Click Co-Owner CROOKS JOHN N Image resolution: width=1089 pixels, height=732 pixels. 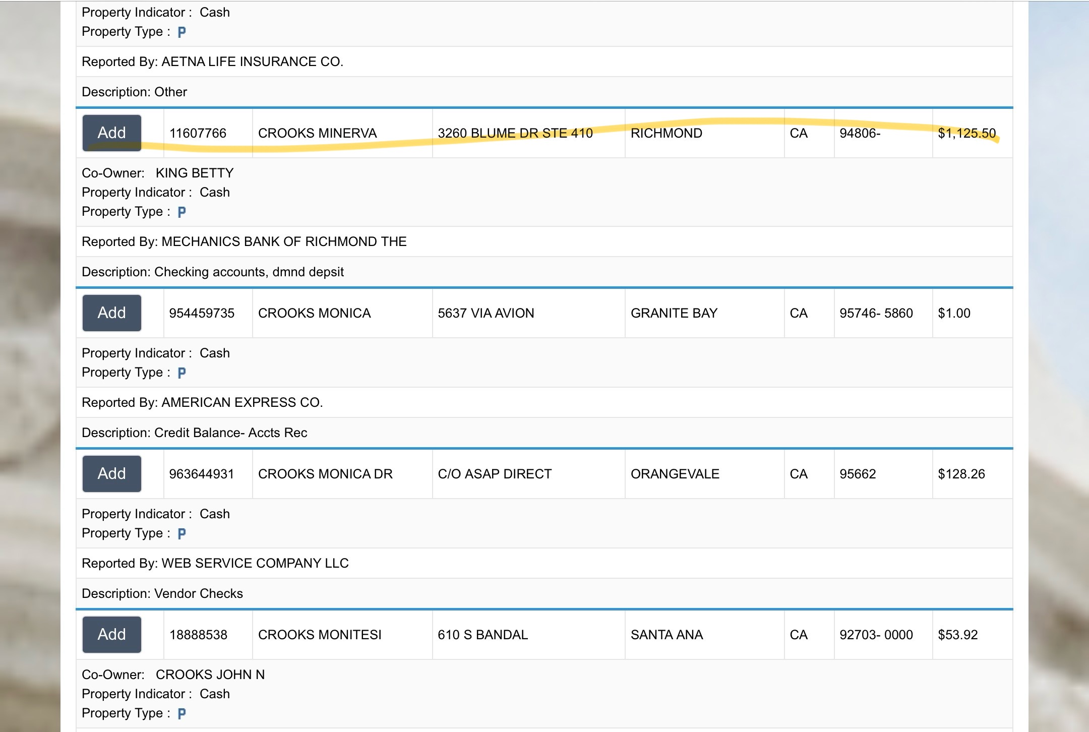tap(173, 675)
